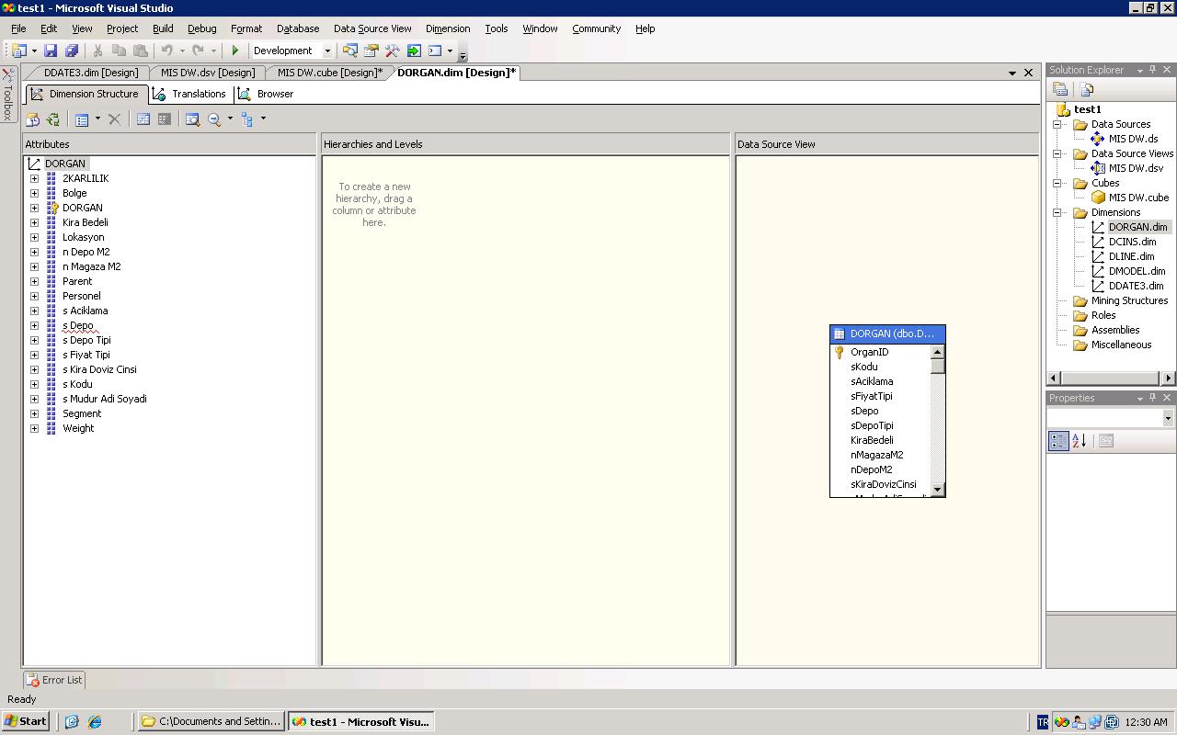The height and width of the screenshot is (735, 1177).
Task: Click the New Project toolbar icon
Action: (18, 51)
